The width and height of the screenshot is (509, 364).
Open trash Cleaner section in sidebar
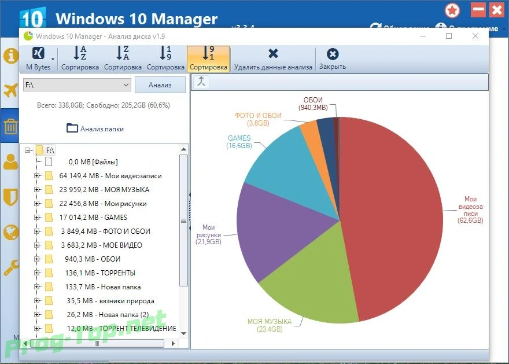tap(10, 126)
